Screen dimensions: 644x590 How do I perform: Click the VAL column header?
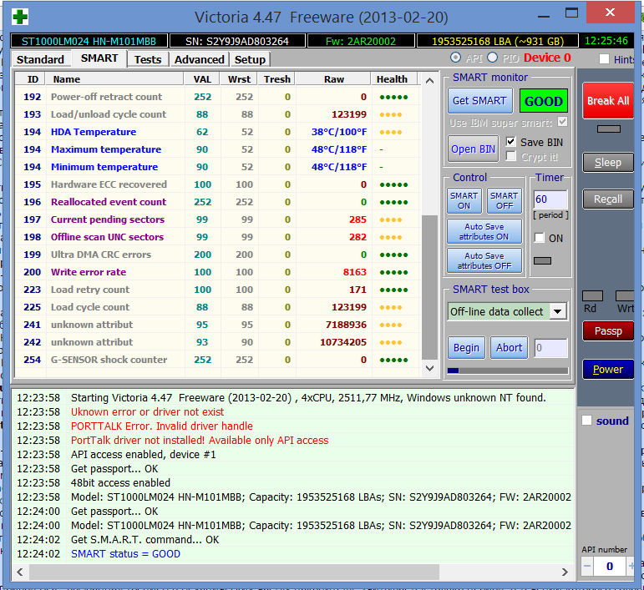[x=202, y=79]
